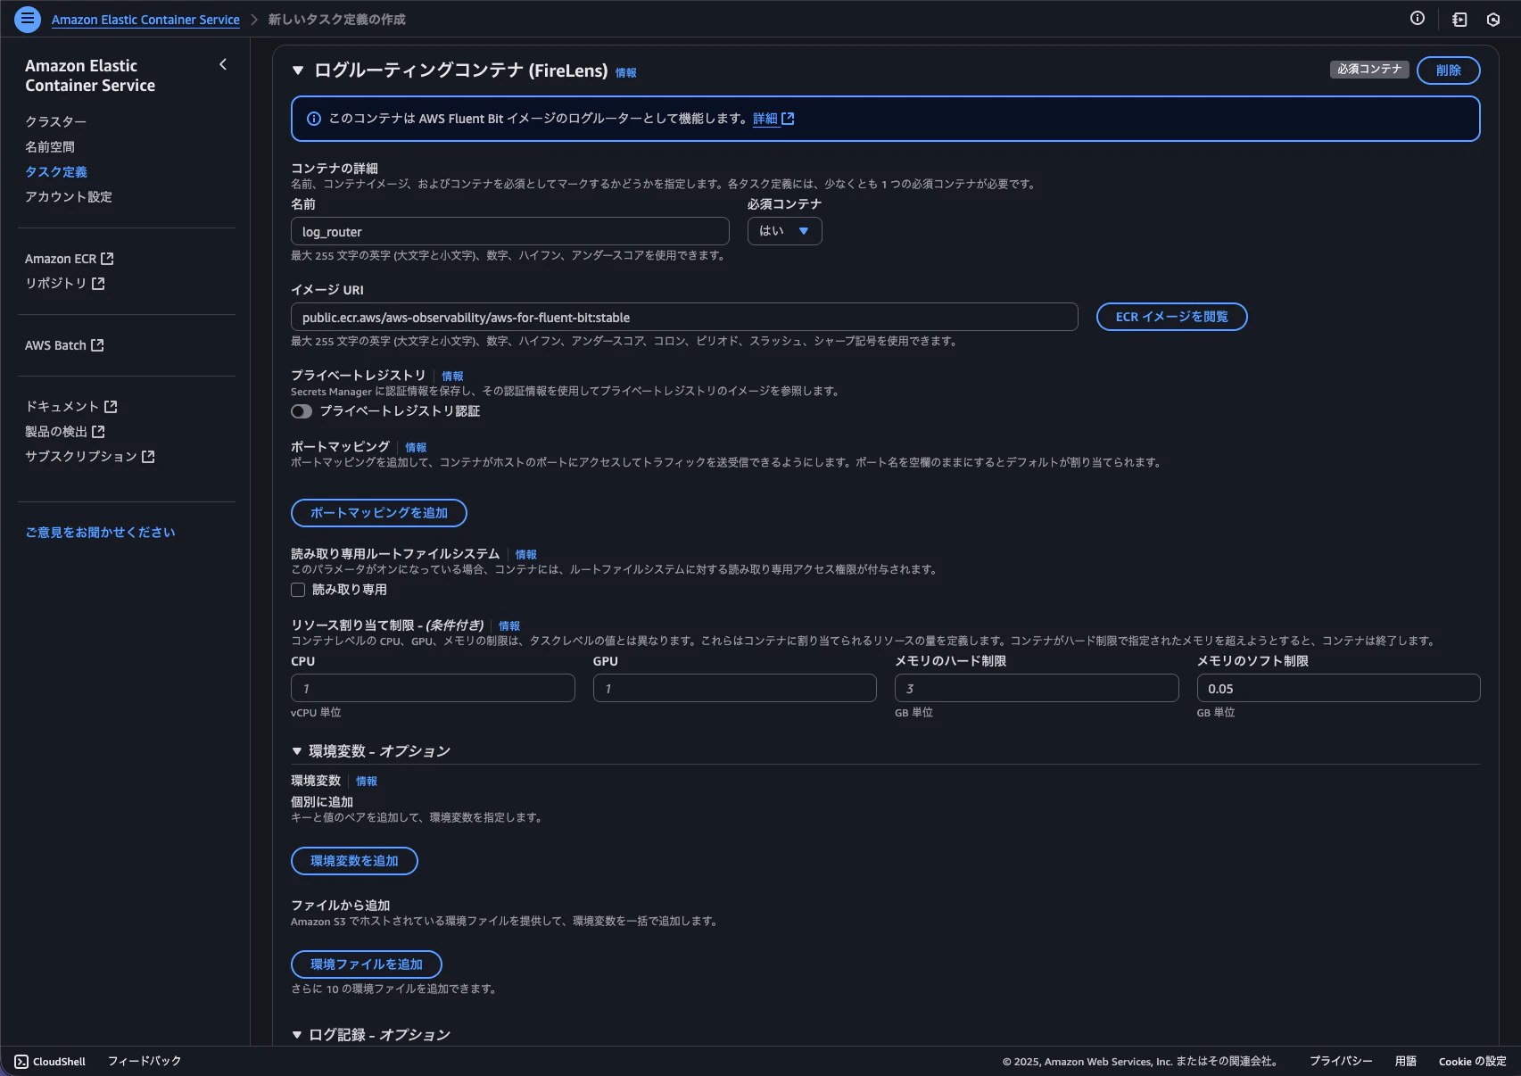The image size is (1521, 1076).
Task: Click the メモリのソフト制限 field showing 0.05
Action: (x=1338, y=689)
